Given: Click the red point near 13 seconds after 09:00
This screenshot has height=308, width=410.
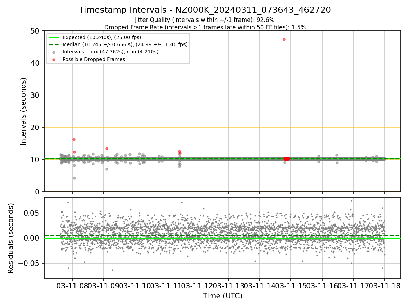Looking at the screenshot, I should pos(107,149).
